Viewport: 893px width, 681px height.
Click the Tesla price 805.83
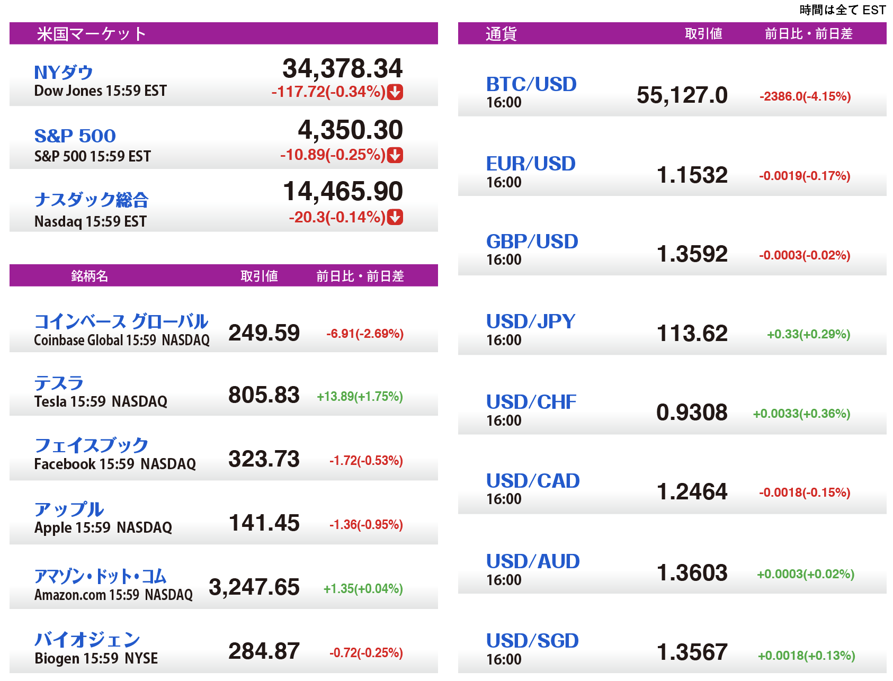click(x=264, y=395)
